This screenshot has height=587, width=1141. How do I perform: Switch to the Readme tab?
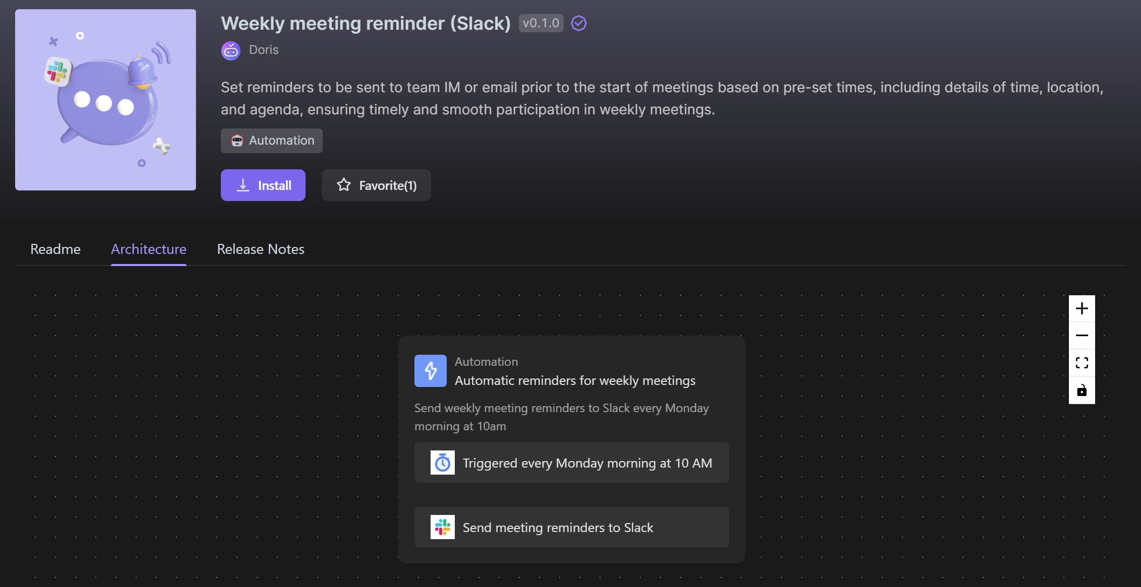pos(55,248)
